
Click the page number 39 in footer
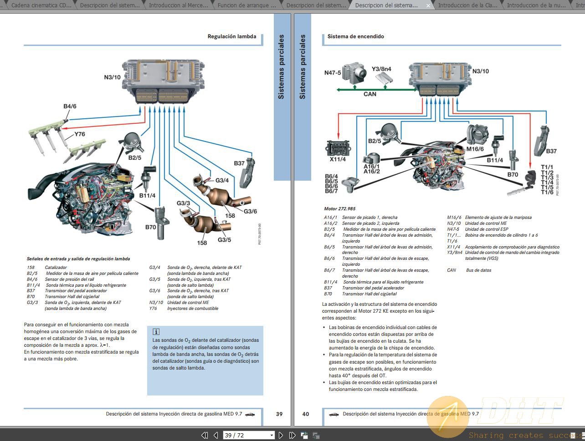pyautogui.click(x=279, y=414)
